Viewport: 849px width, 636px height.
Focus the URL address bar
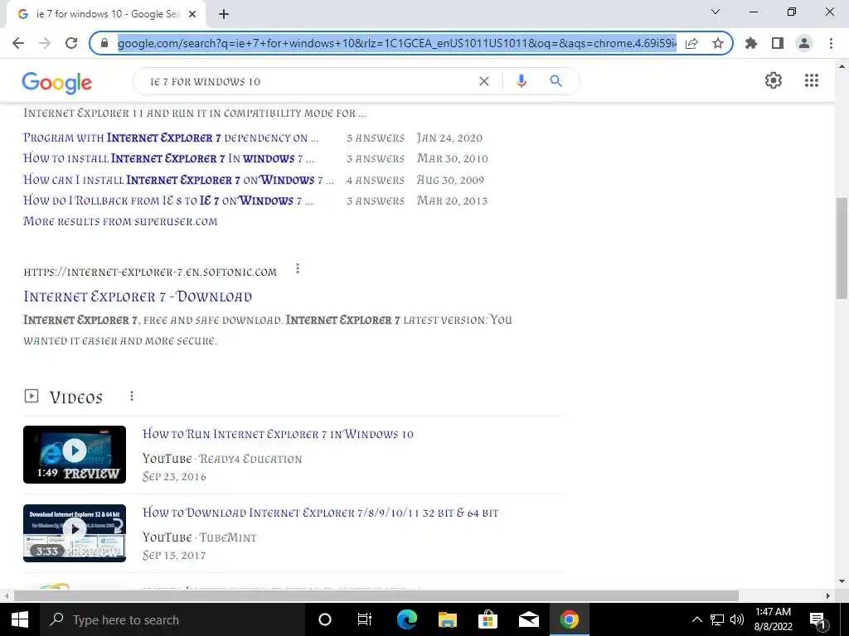pos(397,43)
